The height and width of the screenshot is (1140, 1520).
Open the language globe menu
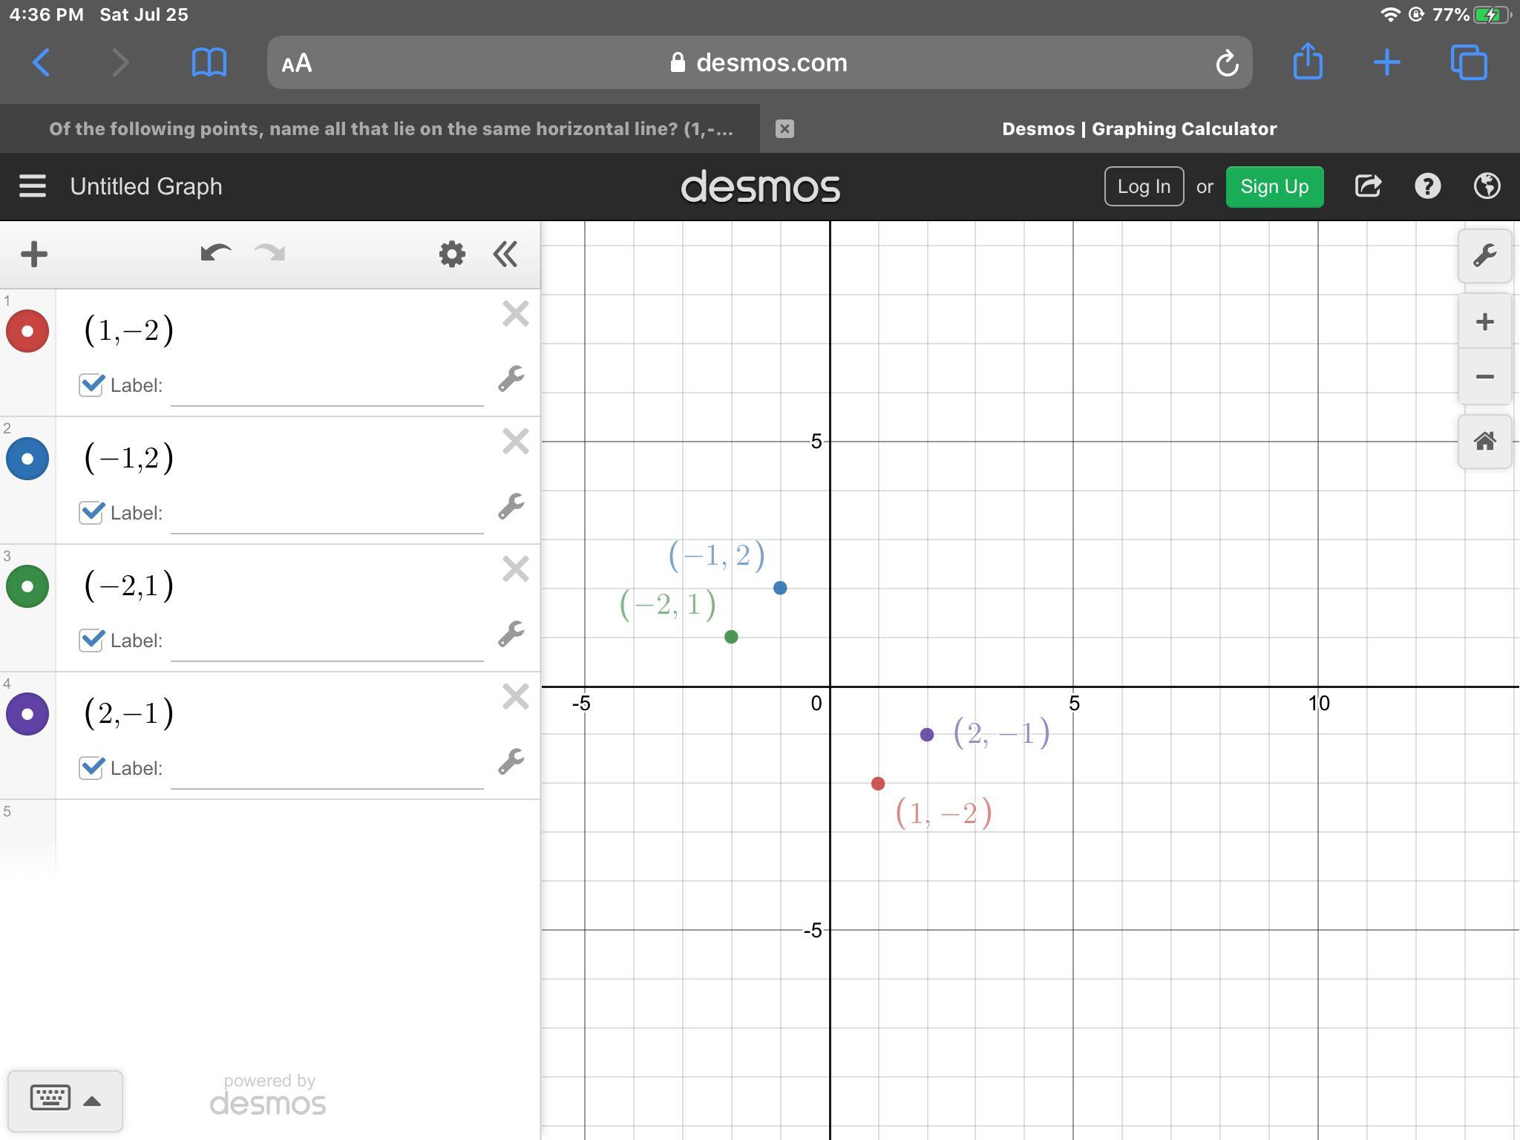(x=1487, y=186)
